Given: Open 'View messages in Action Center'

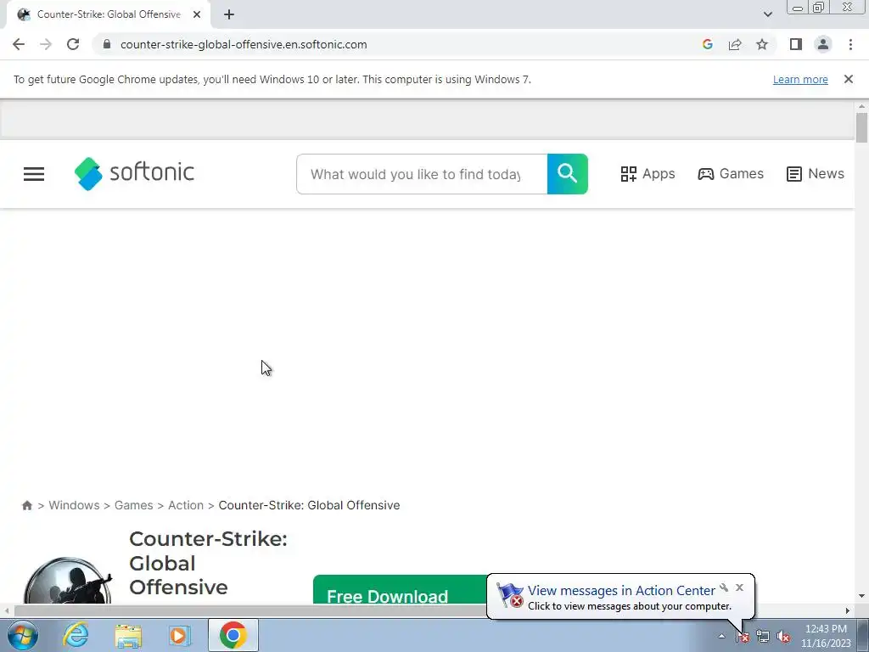Looking at the screenshot, I should [x=621, y=591].
